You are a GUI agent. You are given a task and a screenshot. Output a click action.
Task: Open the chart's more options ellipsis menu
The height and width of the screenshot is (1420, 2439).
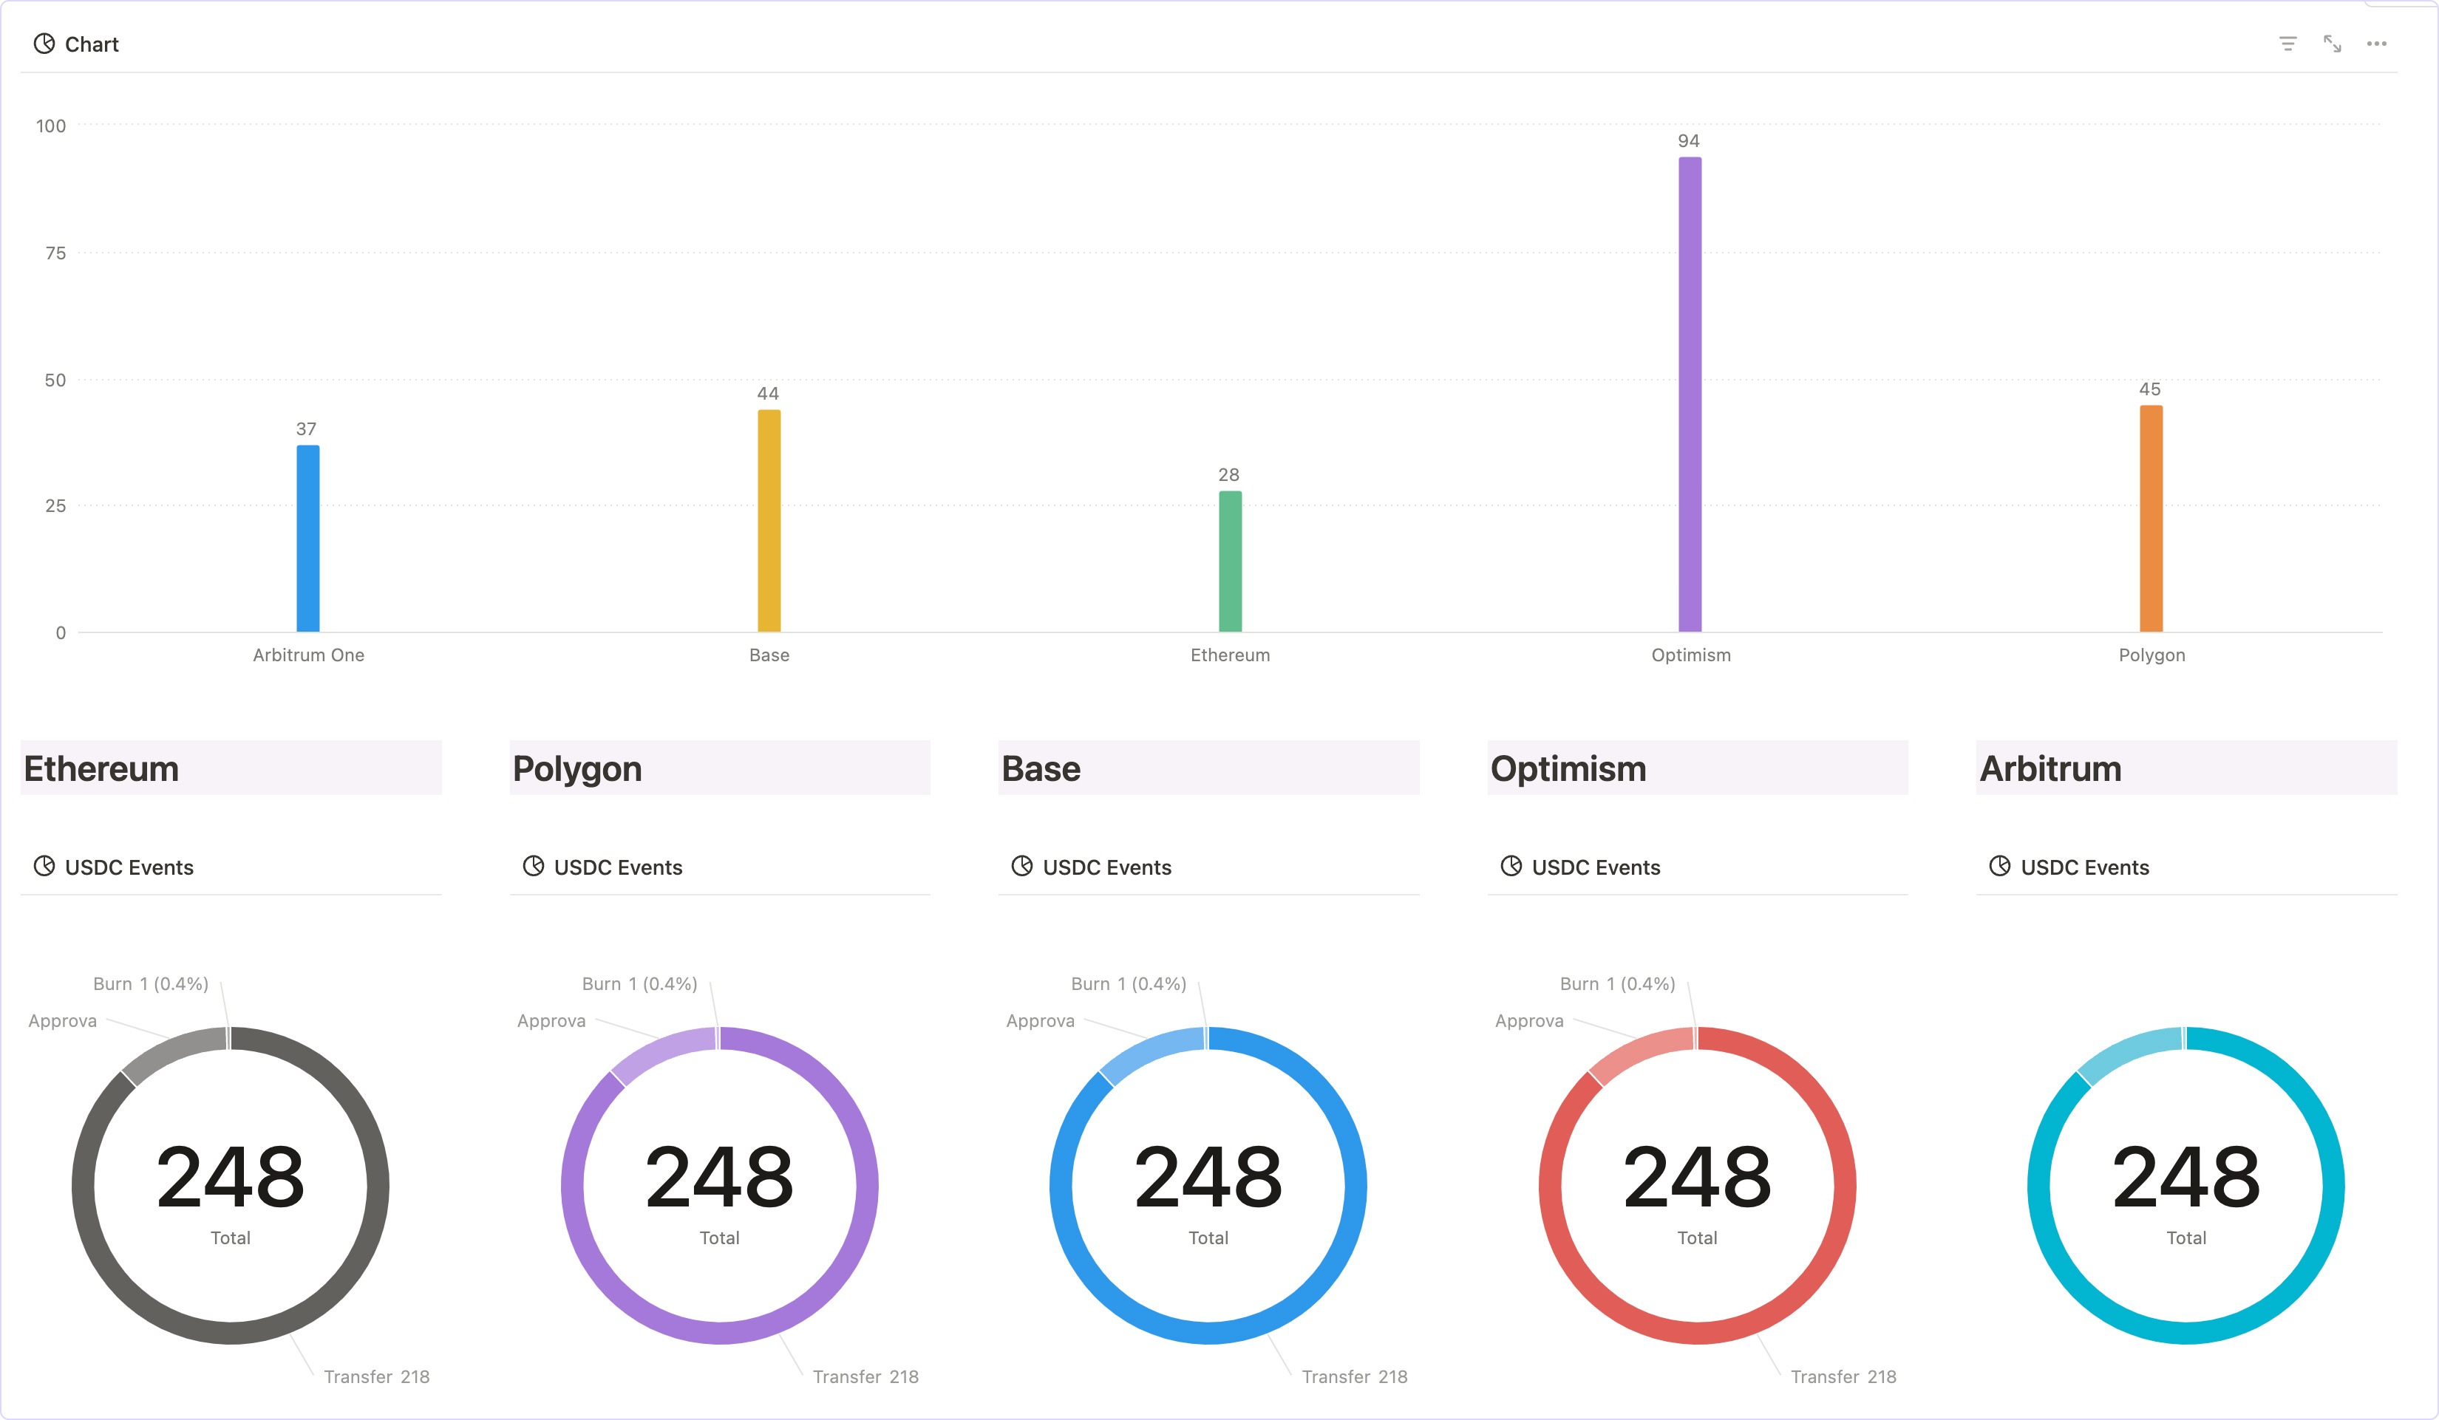2377,44
